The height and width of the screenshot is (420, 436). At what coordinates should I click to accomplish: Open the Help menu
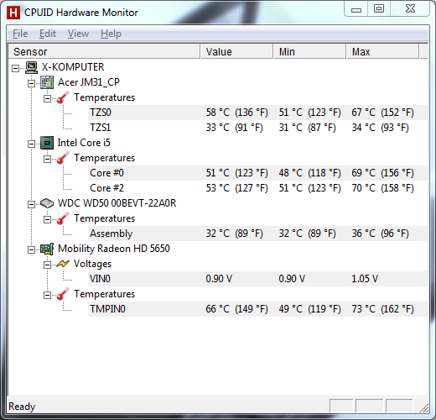tap(111, 34)
